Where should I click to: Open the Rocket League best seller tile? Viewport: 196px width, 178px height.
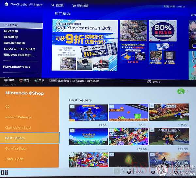tap(169, 112)
